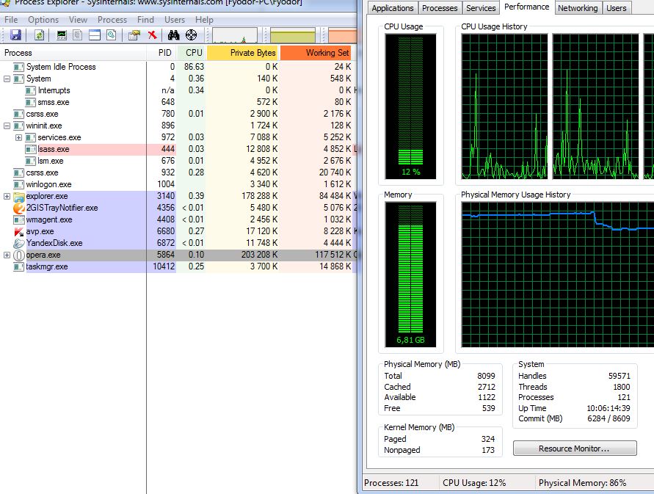Image resolution: width=654 pixels, height=494 pixels.
Task: Open the Find menu
Action: [x=145, y=20]
